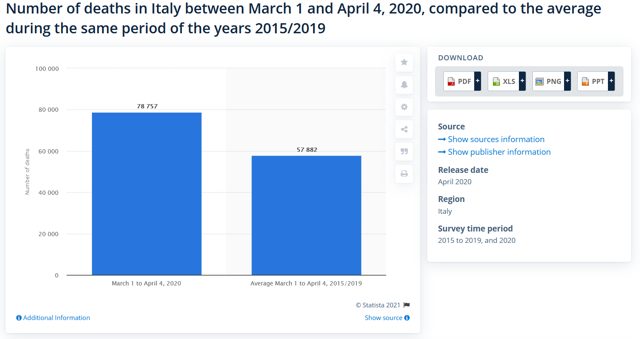Open Show publisher information link
Image resolution: width=640 pixels, height=339 pixels.
click(x=499, y=152)
